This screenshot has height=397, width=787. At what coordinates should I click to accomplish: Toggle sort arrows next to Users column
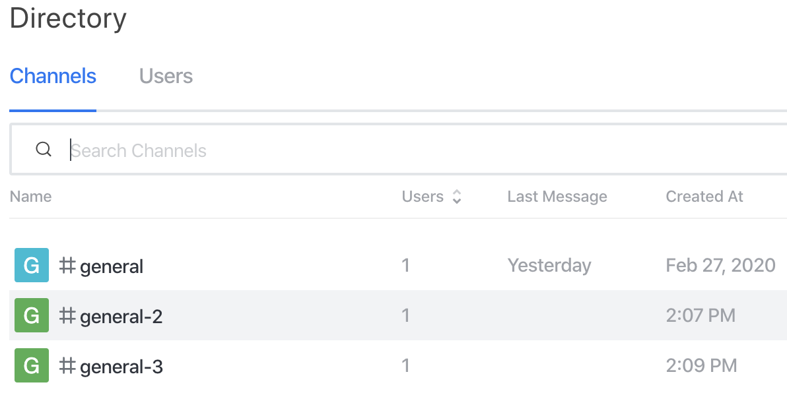point(457,197)
